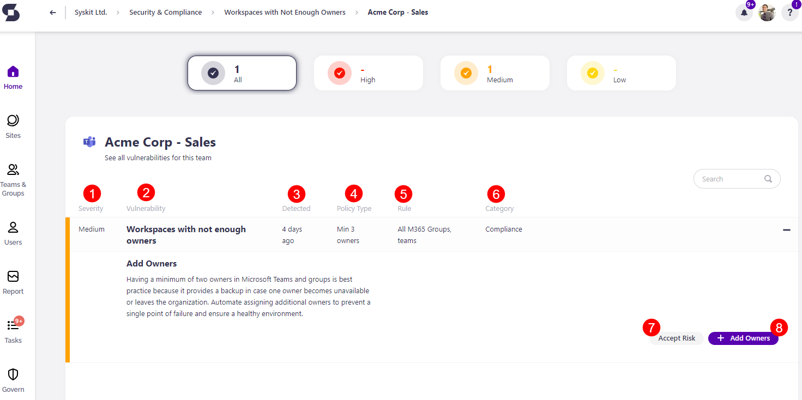This screenshot has height=400, width=802.
Task: Select the Govern shield icon
Action: coord(13,379)
